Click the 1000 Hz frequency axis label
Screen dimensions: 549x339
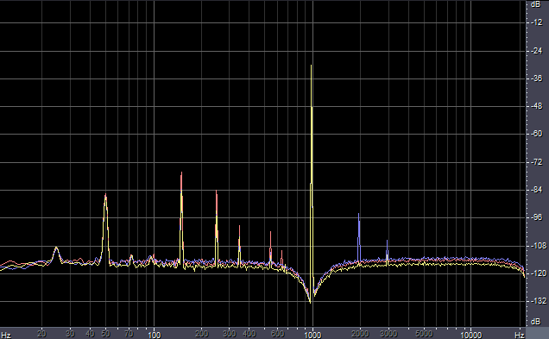click(312, 335)
